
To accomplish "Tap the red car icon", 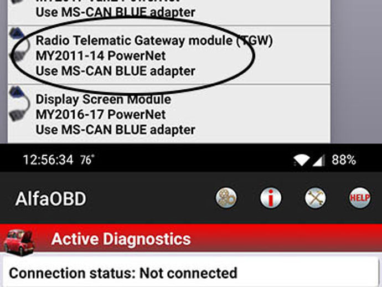I will pos(19,243).
